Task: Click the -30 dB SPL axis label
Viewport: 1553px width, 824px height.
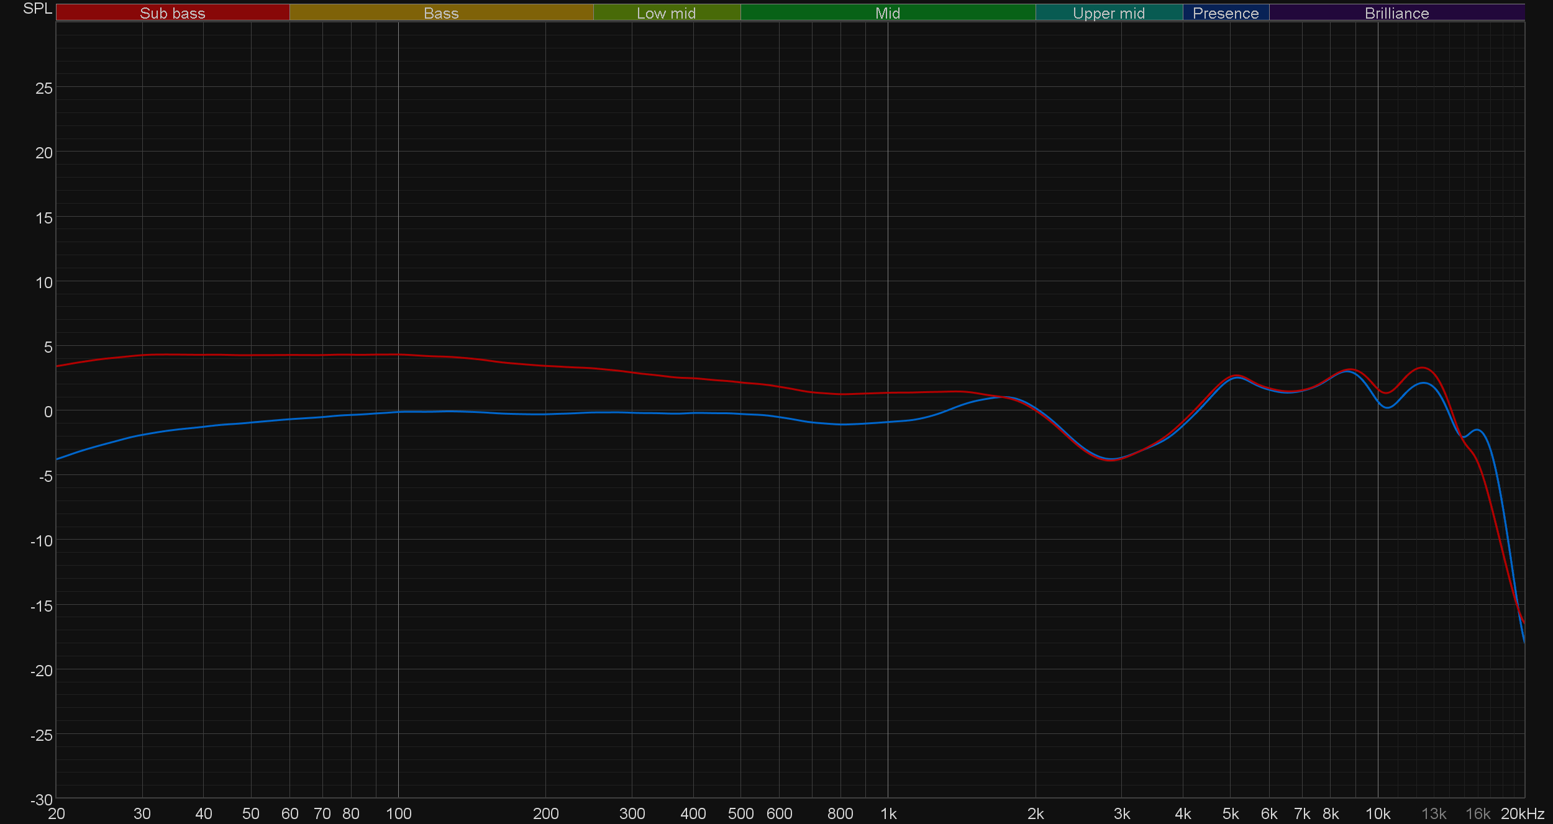Action: (x=42, y=800)
